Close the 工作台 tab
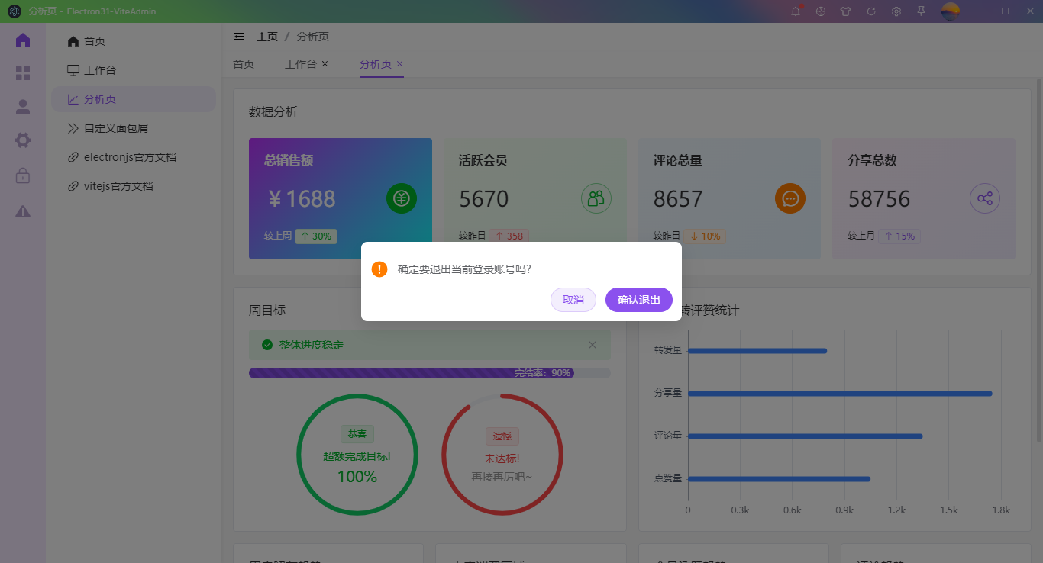 click(325, 64)
